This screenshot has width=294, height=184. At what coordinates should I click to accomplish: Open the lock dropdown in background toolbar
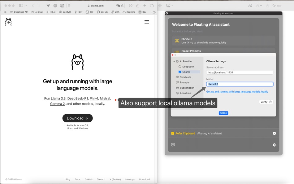[x=259, y=6]
